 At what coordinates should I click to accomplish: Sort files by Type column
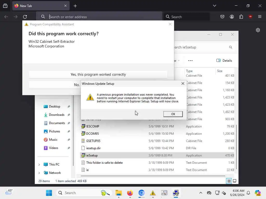pyautogui.click(x=189, y=71)
